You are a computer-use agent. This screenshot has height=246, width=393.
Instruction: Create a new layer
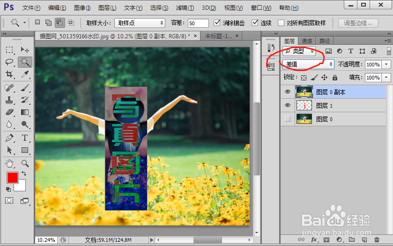point(364,240)
